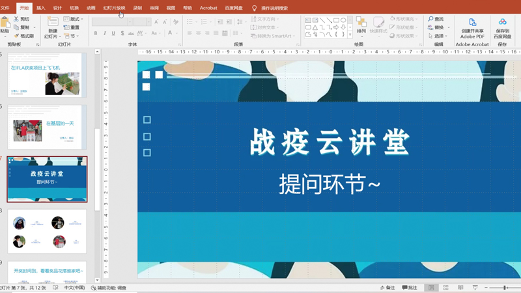521x293 pixels.
Task: Center text in paragraph group
Action: [x=199, y=33]
